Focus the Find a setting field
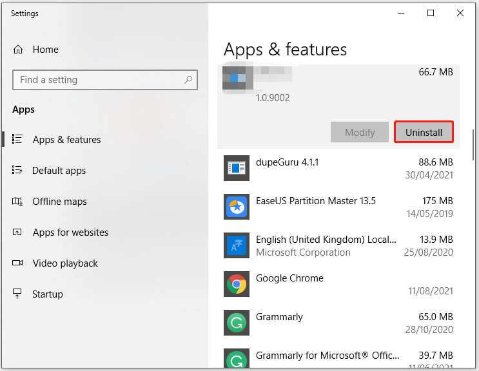Screen dimensions: 479x371 (x=105, y=80)
